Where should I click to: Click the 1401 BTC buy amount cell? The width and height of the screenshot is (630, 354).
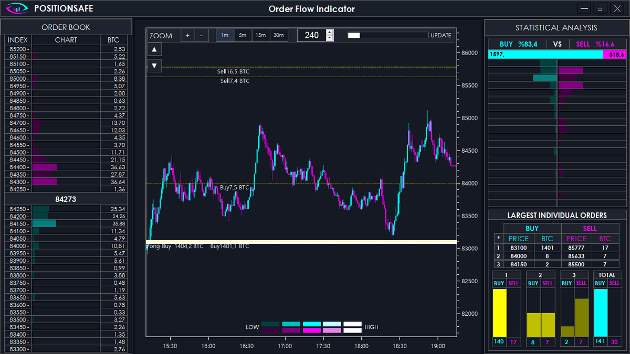547,248
